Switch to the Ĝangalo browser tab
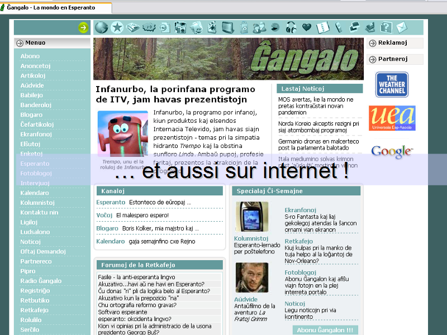Viewport: 447px width, 335px height. [55, 8]
